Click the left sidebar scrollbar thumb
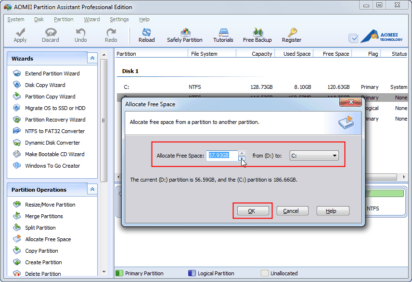The height and width of the screenshot is (282, 412). click(x=104, y=121)
